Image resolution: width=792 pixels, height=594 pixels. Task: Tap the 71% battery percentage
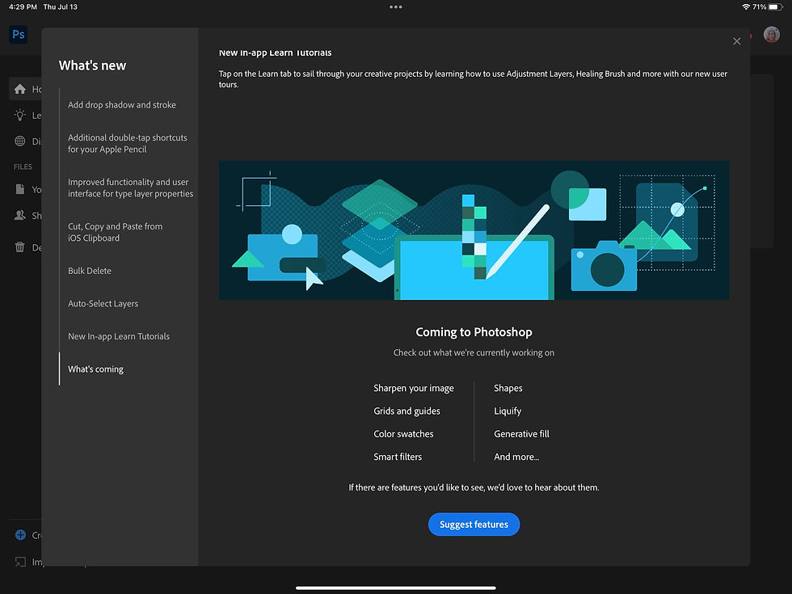pos(759,7)
